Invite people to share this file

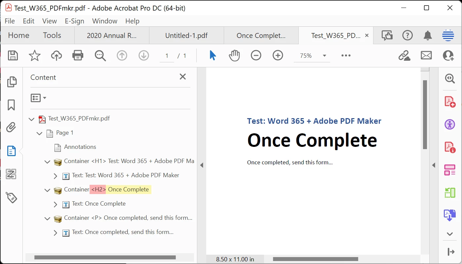448,55
